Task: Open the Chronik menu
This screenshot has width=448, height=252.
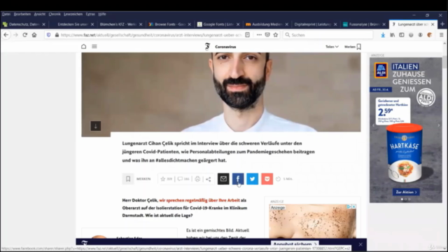Action: coord(55,14)
